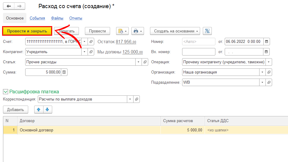The image size is (288, 162).
Task: Open the Контрагент card icon
Action: pos(91,52)
